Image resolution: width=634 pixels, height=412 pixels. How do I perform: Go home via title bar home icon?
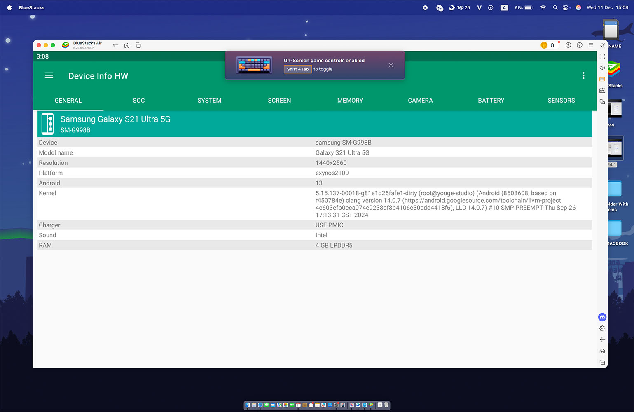click(127, 45)
